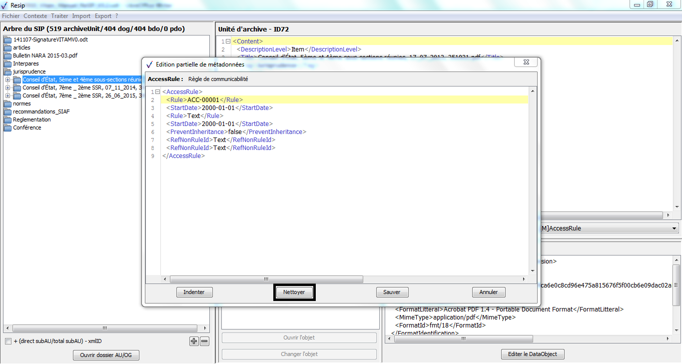Click the normes folder icon
Viewport: 682px width, 364px height.
tap(7, 104)
